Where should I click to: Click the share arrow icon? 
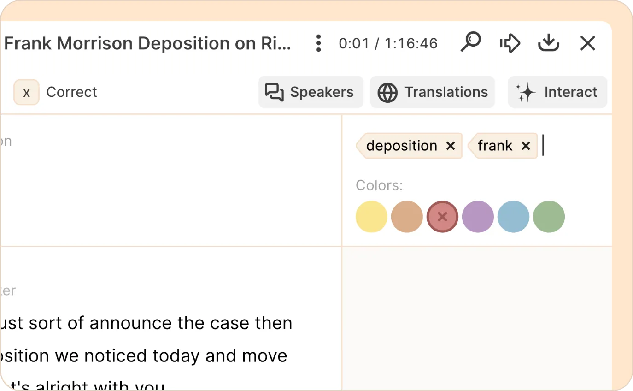tap(510, 43)
